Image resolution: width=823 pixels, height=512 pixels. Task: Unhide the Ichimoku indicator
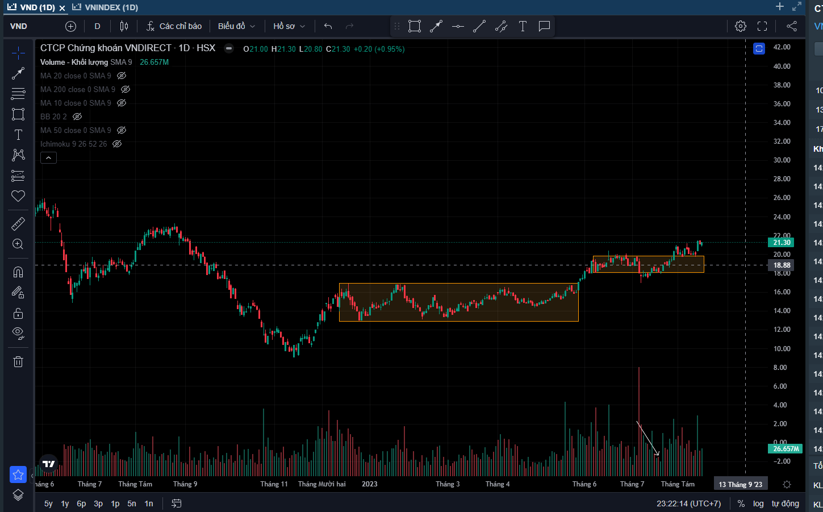117,144
